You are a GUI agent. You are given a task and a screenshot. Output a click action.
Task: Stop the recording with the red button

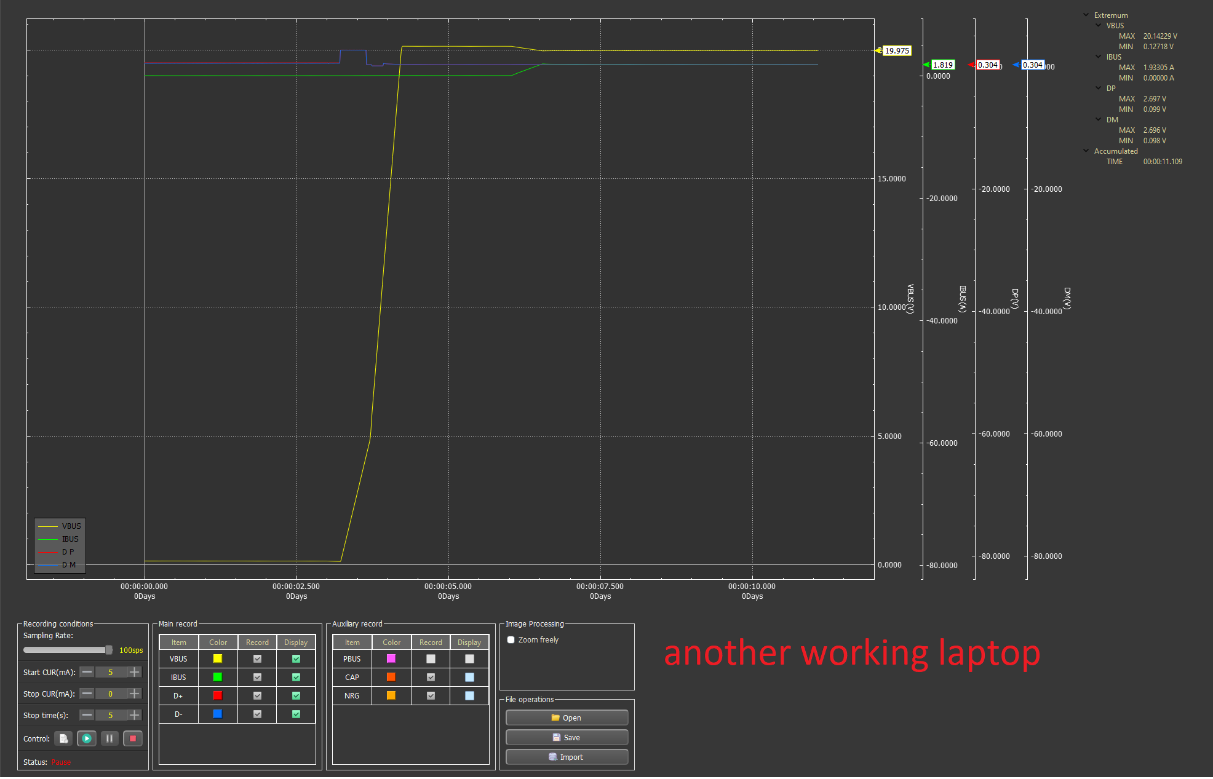pyautogui.click(x=133, y=738)
